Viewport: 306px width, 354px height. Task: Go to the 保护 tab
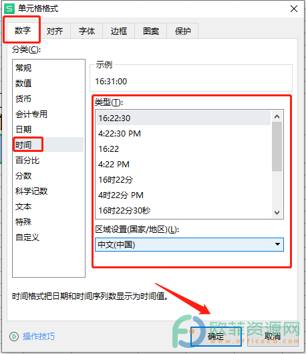tap(183, 31)
